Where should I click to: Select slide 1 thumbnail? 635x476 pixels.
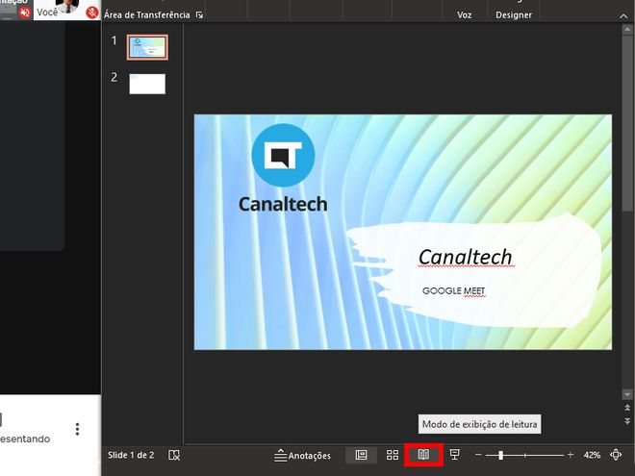[147, 47]
